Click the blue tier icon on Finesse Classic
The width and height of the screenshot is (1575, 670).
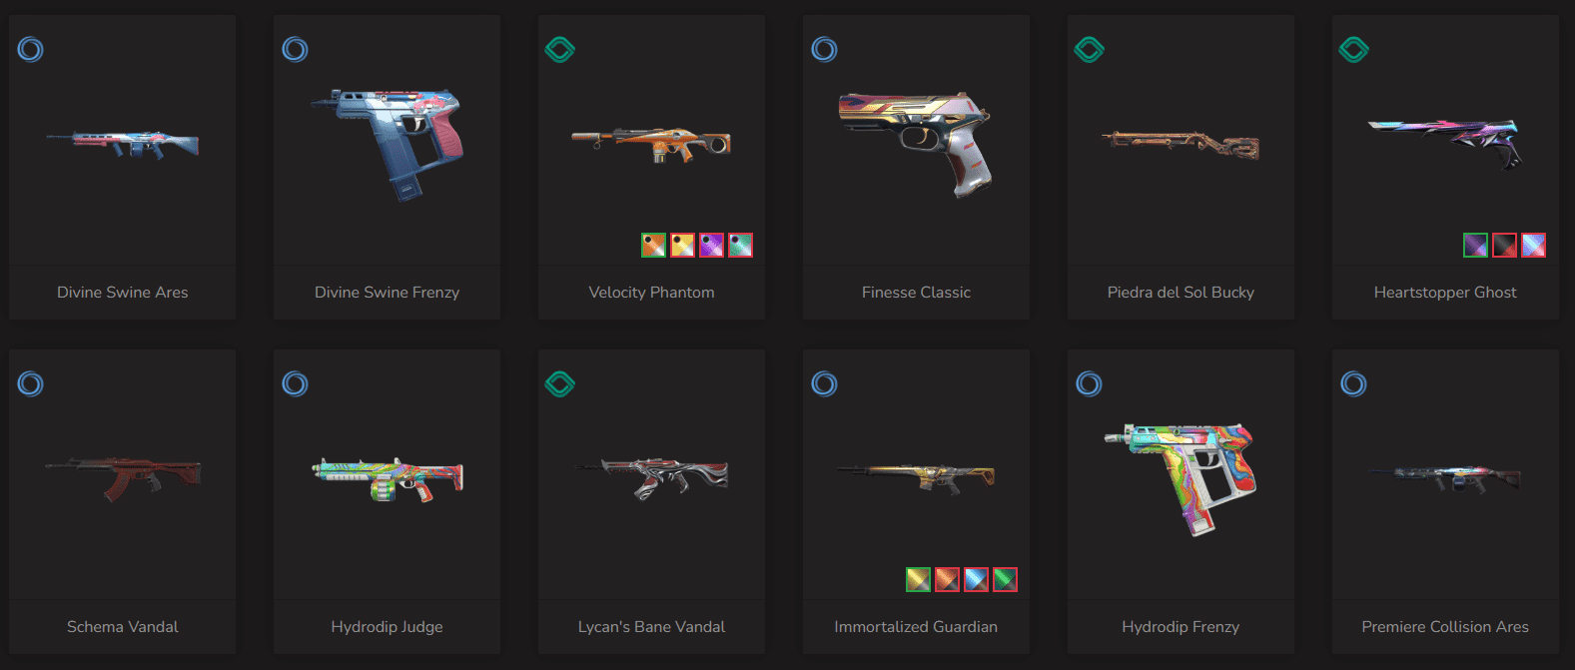point(825,49)
